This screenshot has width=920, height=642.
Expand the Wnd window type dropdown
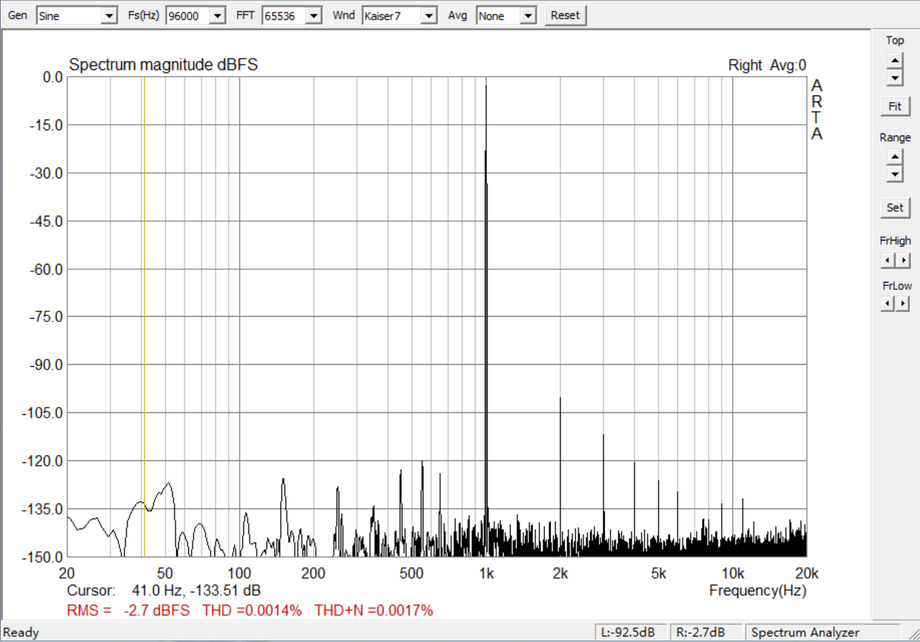coord(400,15)
